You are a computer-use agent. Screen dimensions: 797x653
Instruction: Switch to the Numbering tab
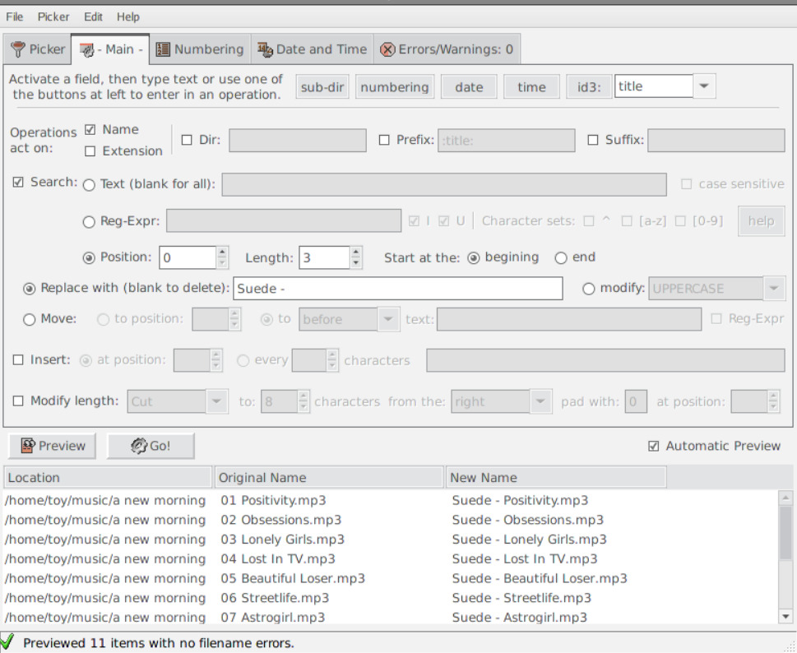coord(200,49)
